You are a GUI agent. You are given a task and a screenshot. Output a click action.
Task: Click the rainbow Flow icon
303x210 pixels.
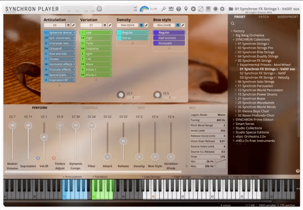click(144, 9)
